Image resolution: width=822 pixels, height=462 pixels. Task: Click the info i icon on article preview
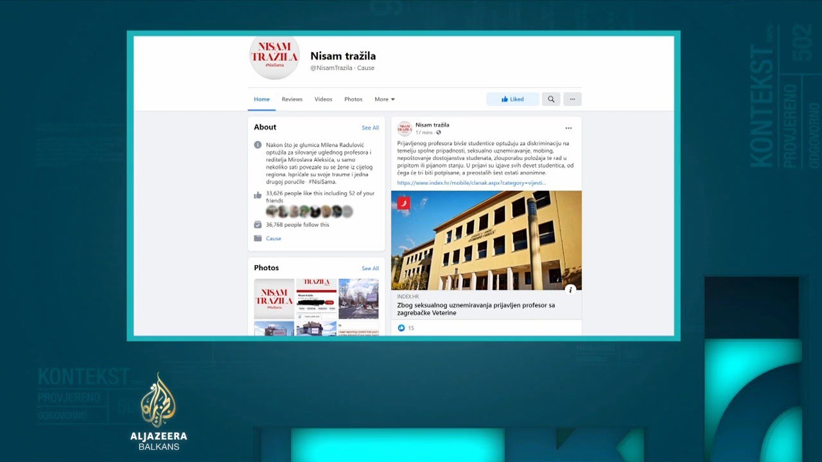570,289
